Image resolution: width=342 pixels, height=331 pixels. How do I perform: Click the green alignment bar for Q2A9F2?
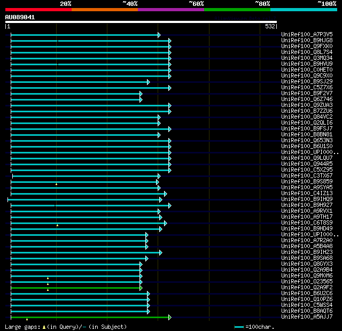click(x=75, y=288)
